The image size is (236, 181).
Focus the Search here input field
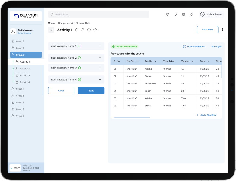(x=99, y=14)
